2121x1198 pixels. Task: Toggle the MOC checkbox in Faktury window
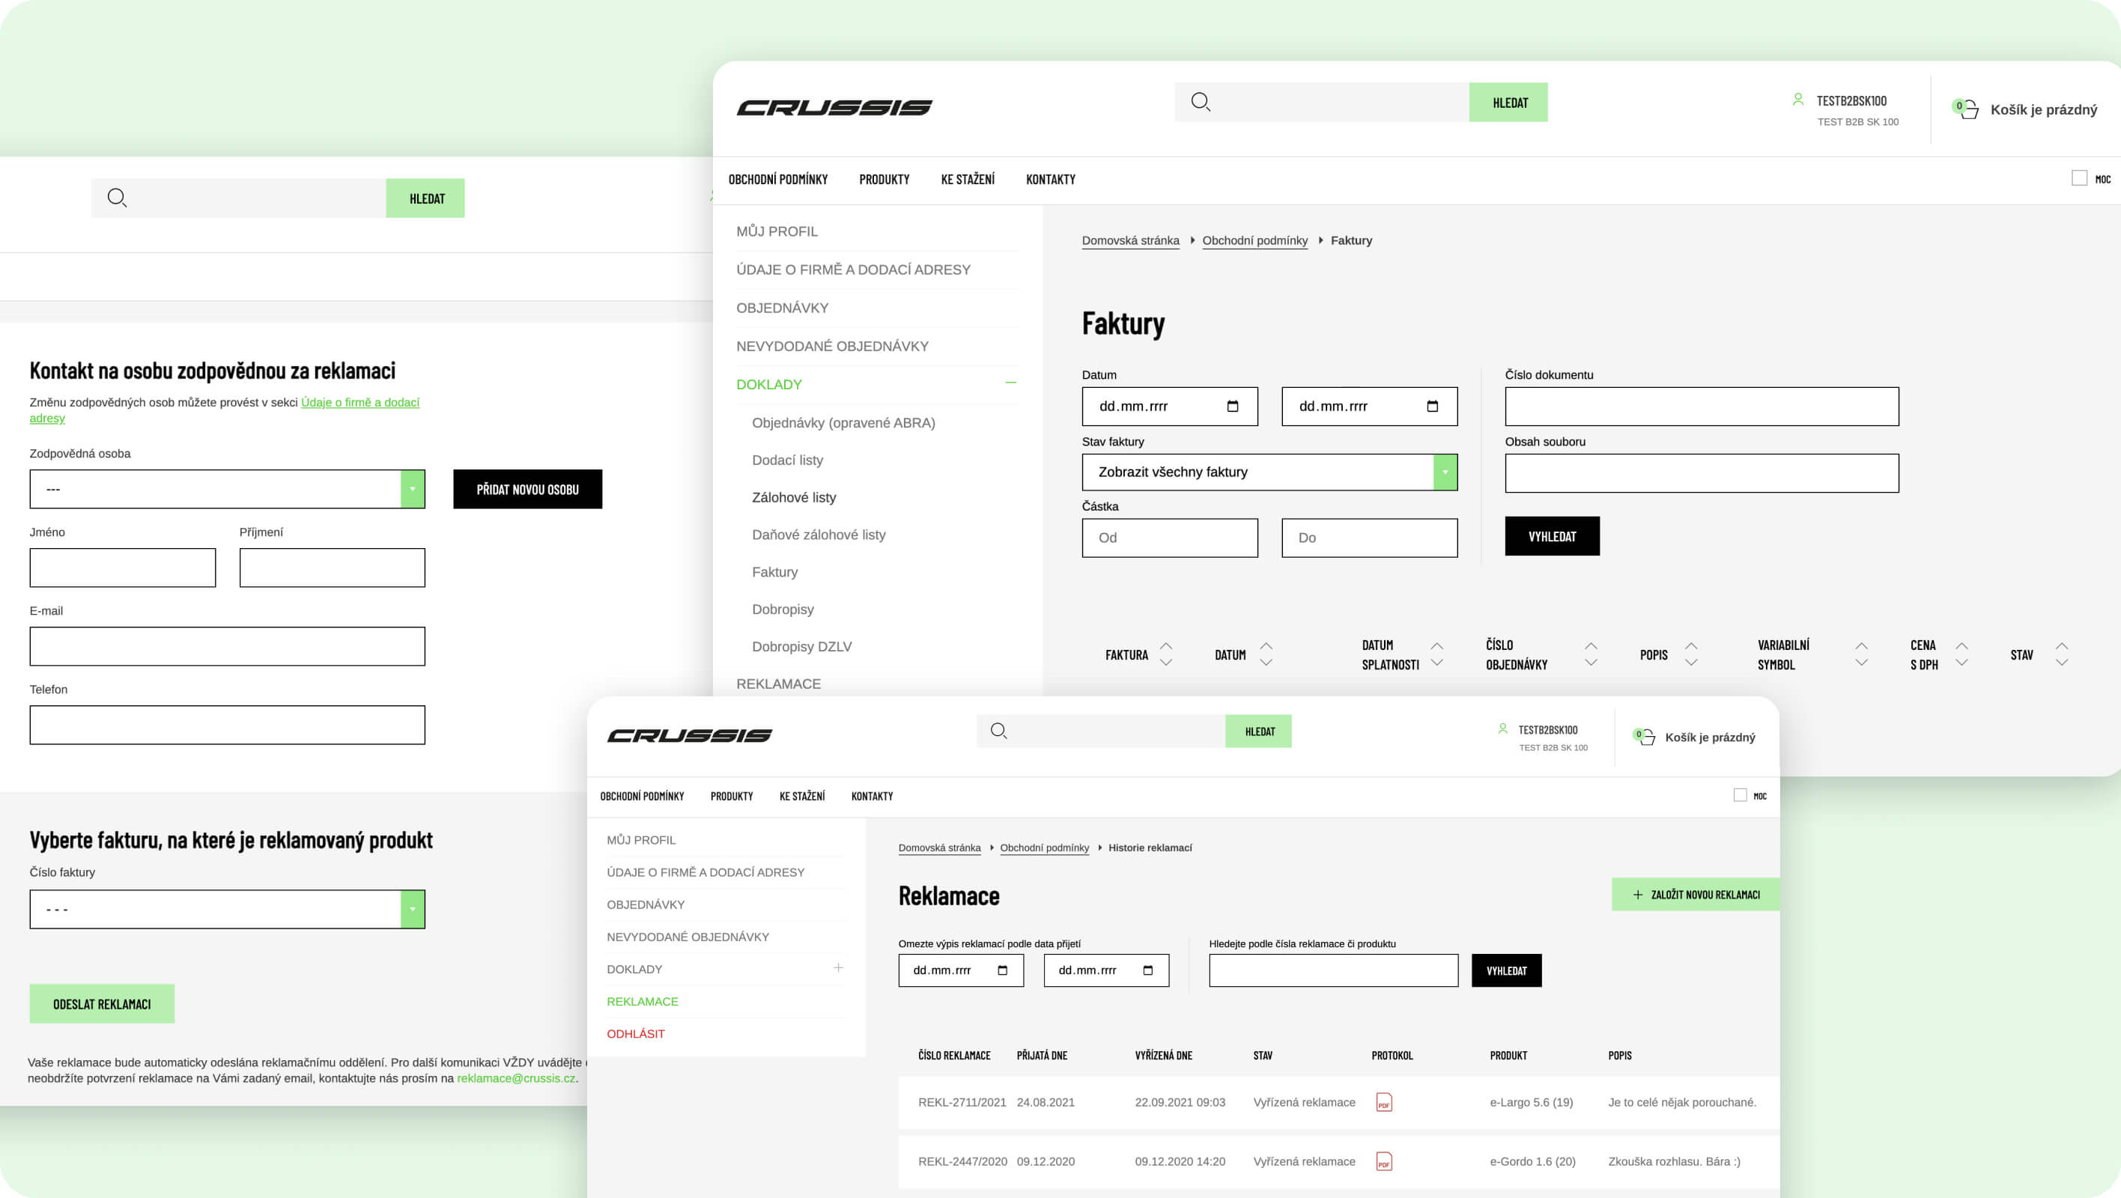[2079, 178]
